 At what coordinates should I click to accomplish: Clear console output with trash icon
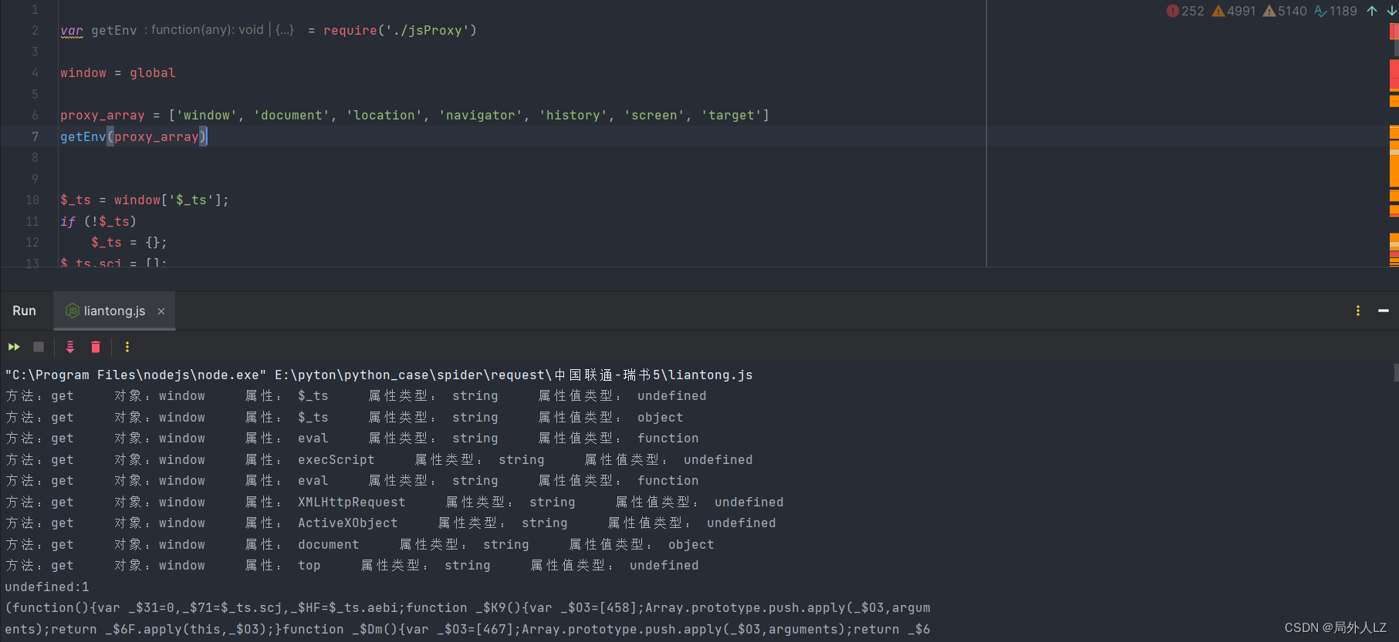pos(96,347)
